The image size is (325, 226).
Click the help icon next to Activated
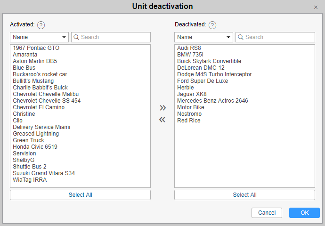tap(41, 25)
